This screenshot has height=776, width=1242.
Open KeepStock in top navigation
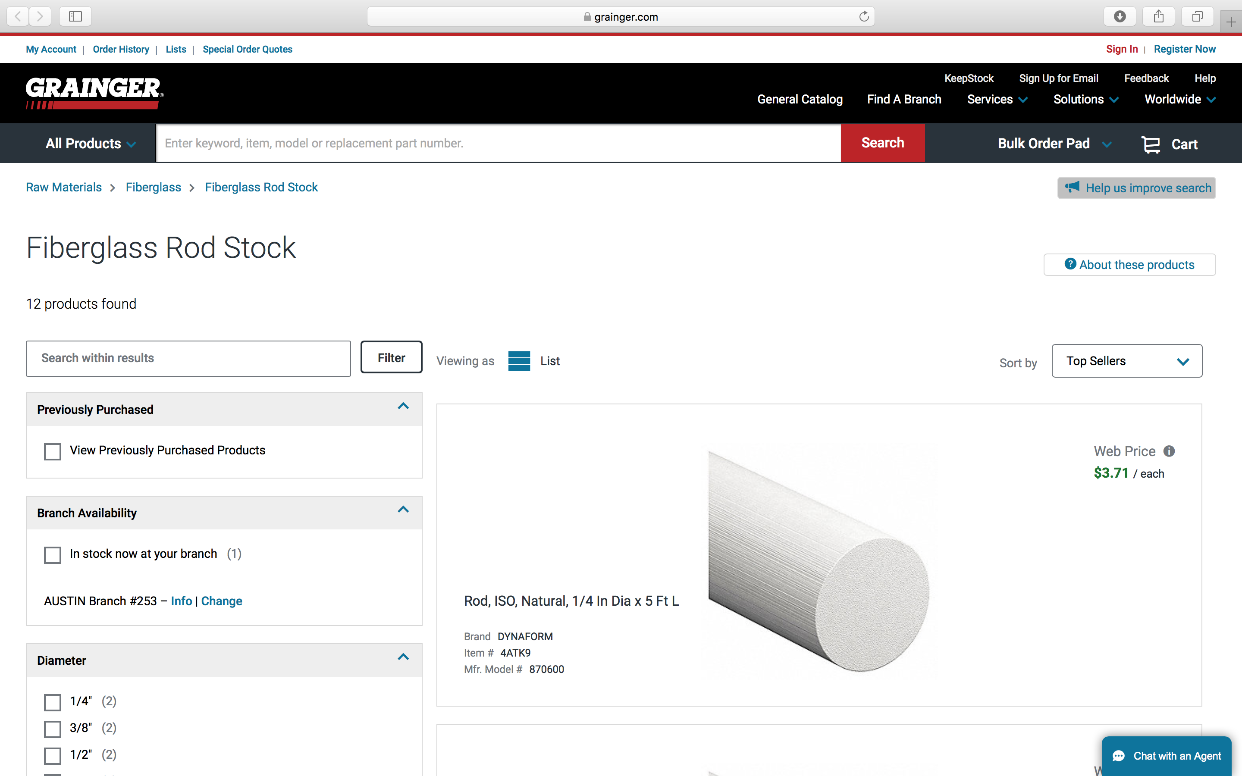click(969, 78)
